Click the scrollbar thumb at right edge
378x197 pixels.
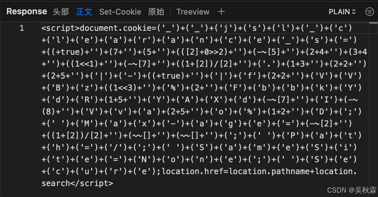coord(373,23)
